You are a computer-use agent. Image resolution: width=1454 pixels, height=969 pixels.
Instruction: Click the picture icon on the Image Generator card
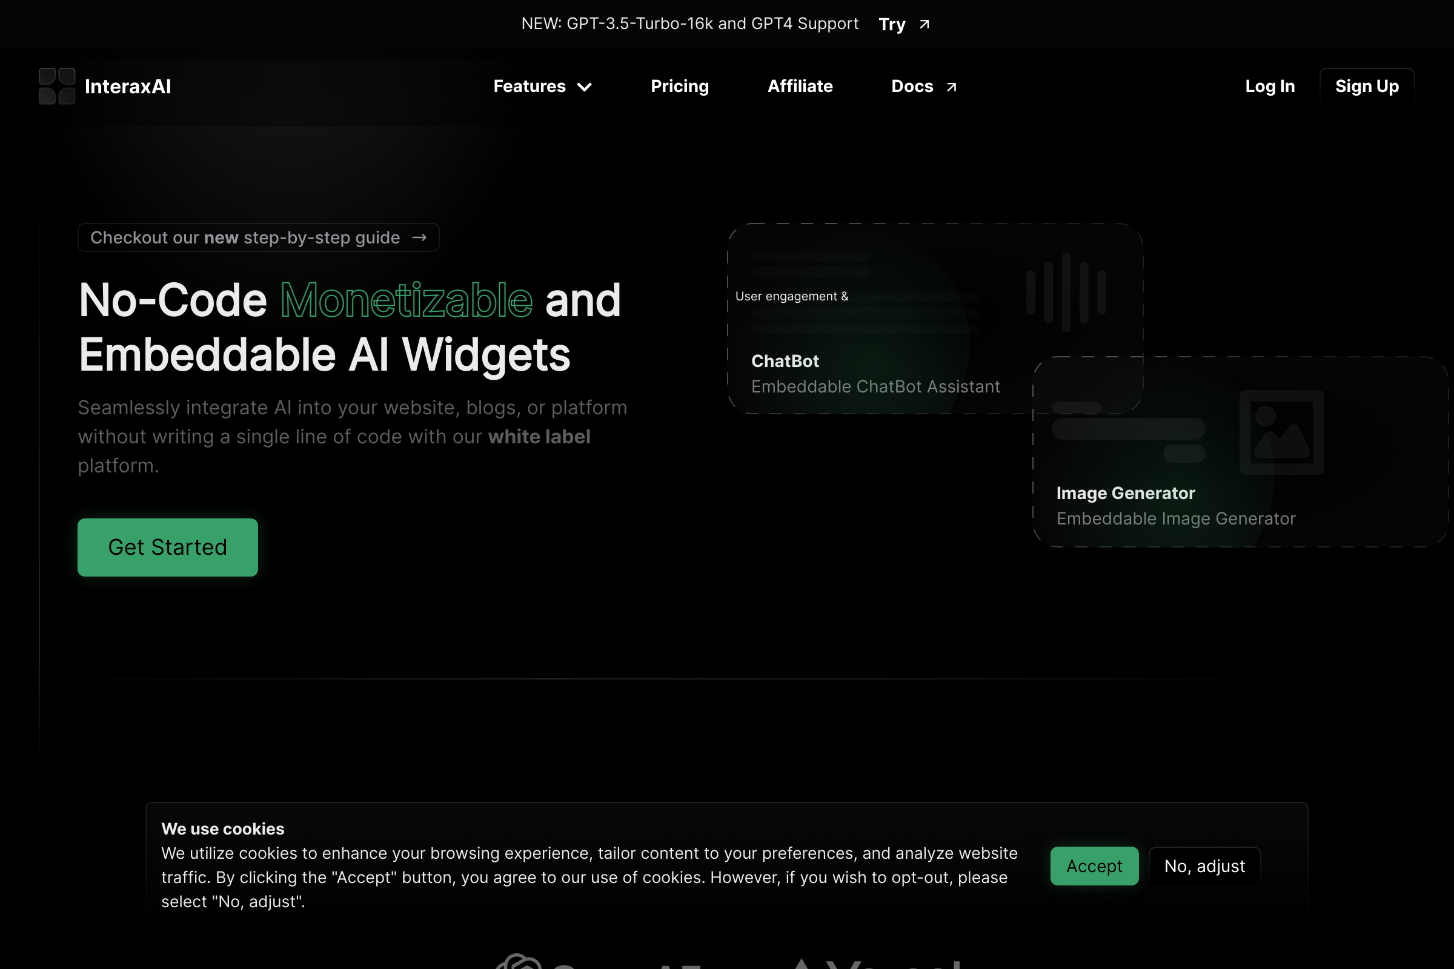coord(1281,432)
